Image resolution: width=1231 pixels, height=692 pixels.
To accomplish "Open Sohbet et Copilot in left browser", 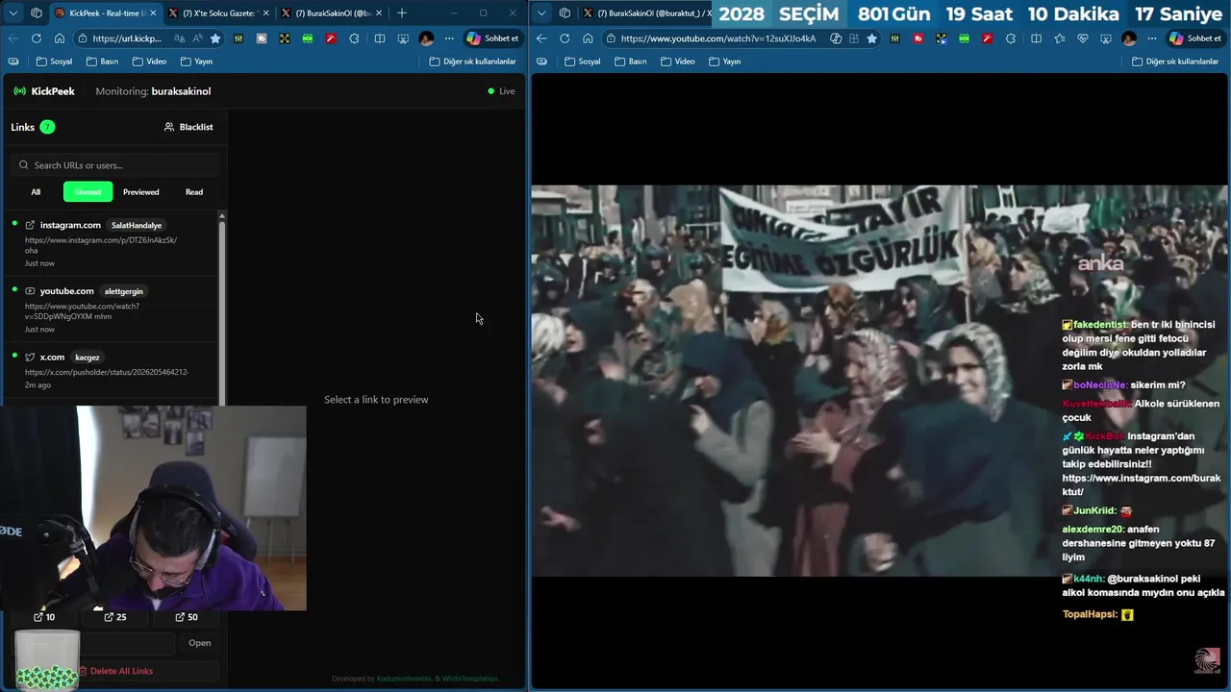I will pyautogui.click(x=493, y=38).
